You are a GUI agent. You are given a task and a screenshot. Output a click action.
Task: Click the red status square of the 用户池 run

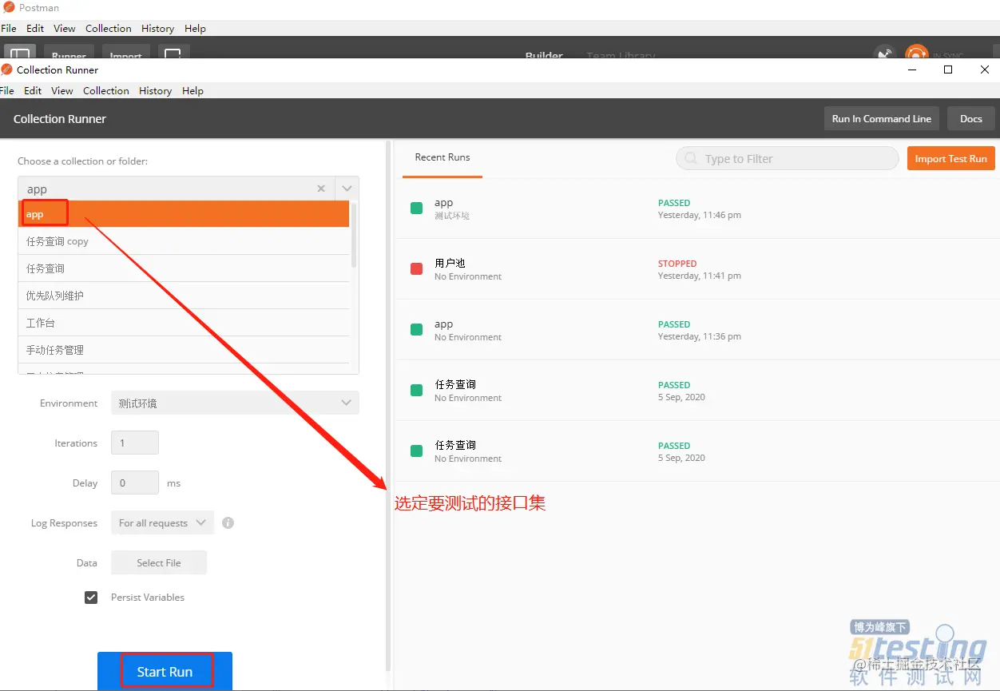pyautogui.click(x=416, y=268)
